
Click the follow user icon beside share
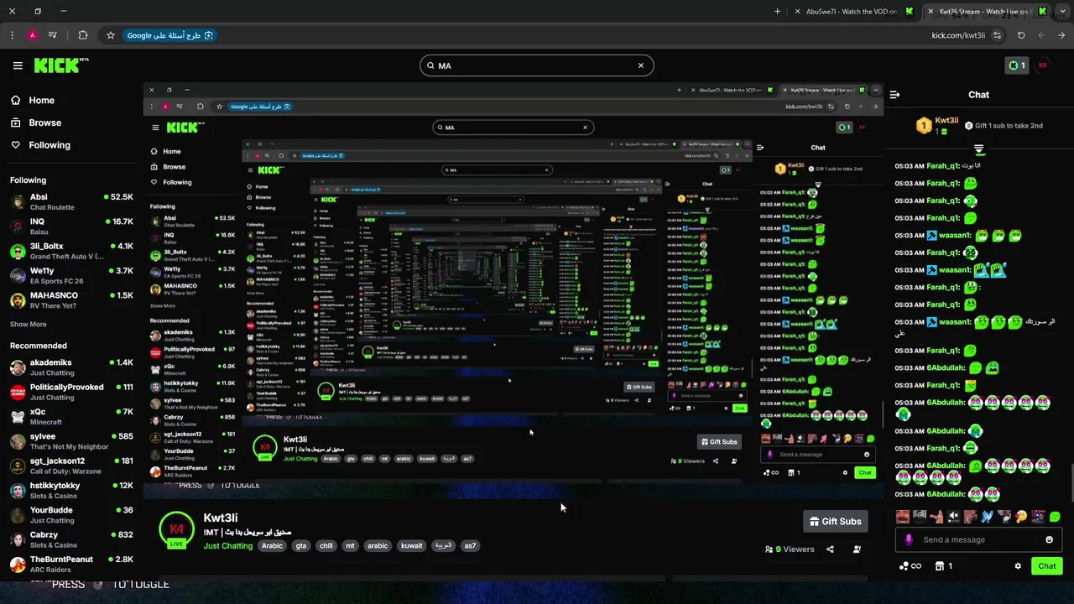click(x=857, y=549)
